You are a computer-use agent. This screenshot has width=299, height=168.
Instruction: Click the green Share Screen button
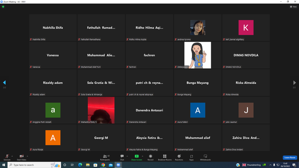136,157
